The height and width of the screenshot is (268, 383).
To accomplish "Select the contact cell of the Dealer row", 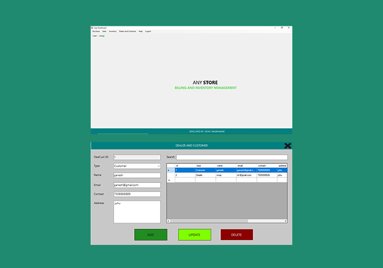I will coord(267,175).
